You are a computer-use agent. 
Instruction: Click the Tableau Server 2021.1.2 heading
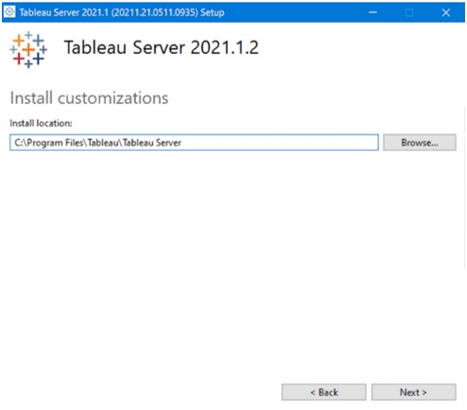pos(162,47)
